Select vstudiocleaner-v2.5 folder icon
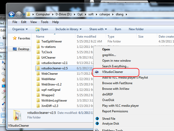The image size is (174, 131). point(38,68)
